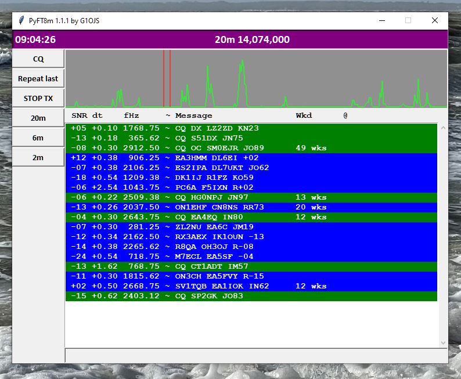Click the Repeat last button
This screenshot has height=379, width=461.
pos(38,78)
